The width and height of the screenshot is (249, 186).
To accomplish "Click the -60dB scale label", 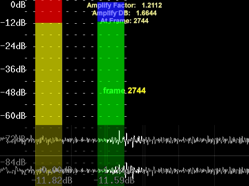I will (13, 116).
